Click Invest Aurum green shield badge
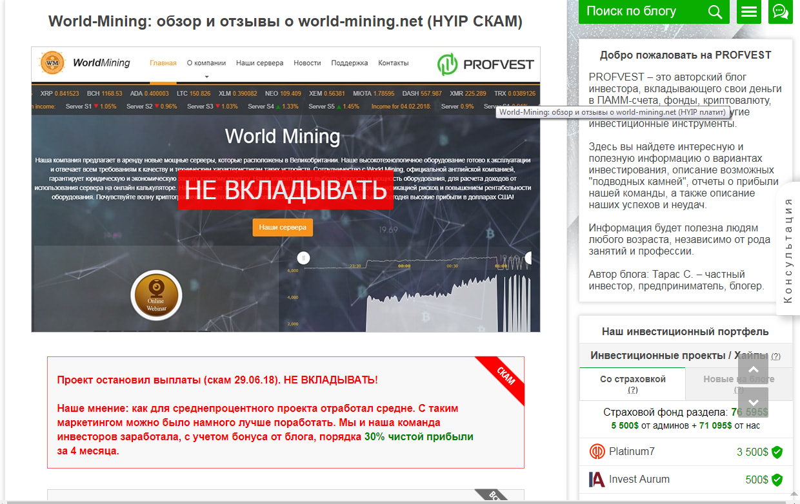 point(777,480)
